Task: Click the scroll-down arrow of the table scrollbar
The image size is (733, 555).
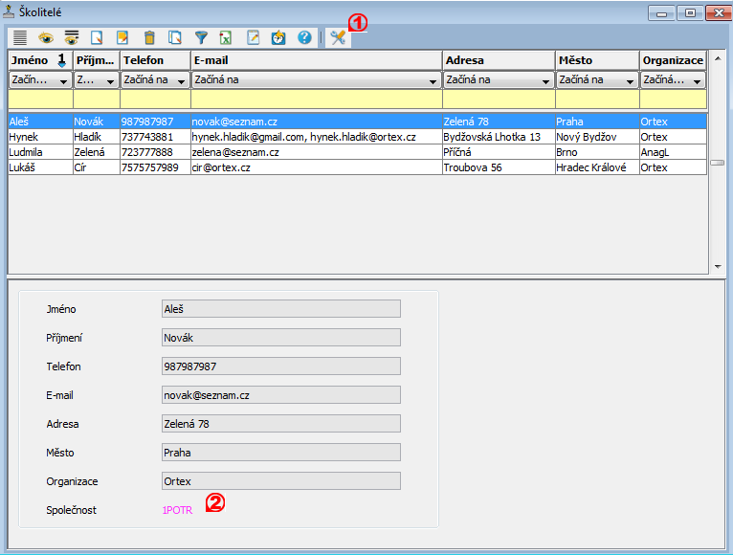Action: [717, 267]
